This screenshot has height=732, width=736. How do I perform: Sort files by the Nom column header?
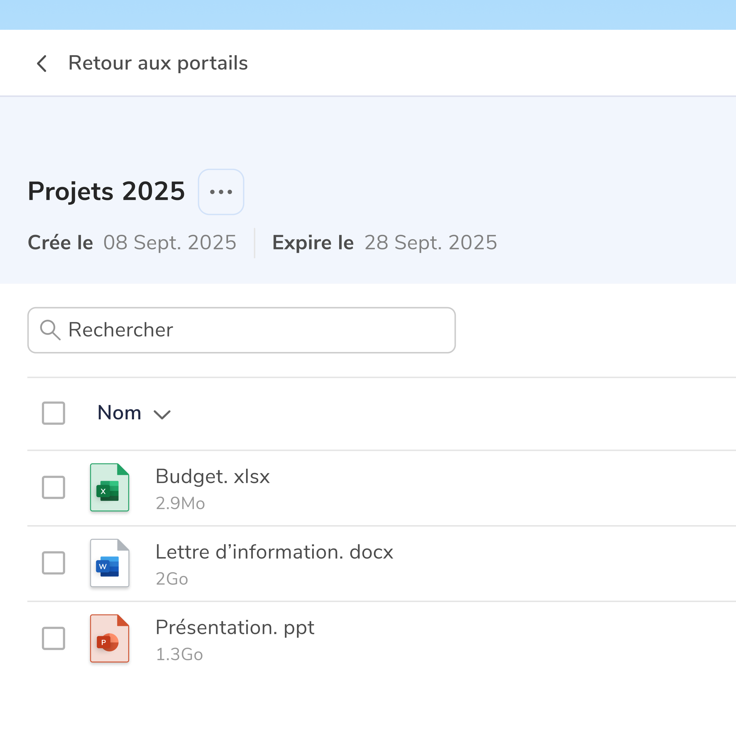click(119, 413)
